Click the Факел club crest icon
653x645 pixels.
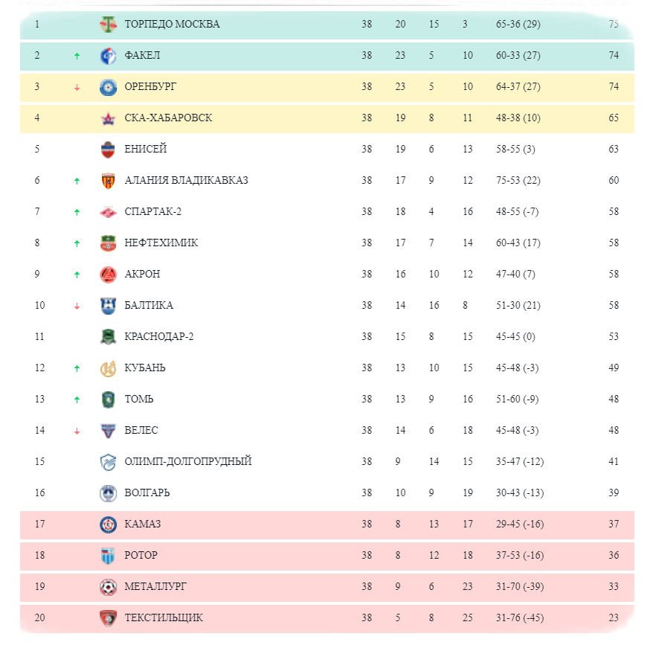[x=109, y=56]
